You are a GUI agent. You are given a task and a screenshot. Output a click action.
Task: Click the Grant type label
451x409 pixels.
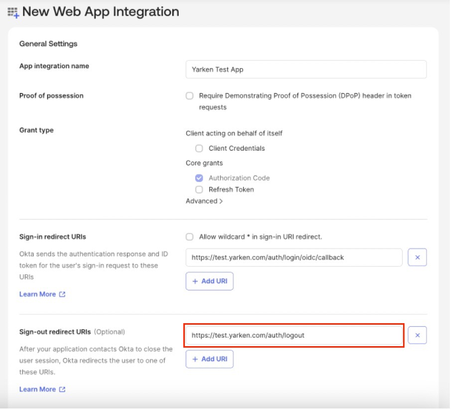click(36, 131)
